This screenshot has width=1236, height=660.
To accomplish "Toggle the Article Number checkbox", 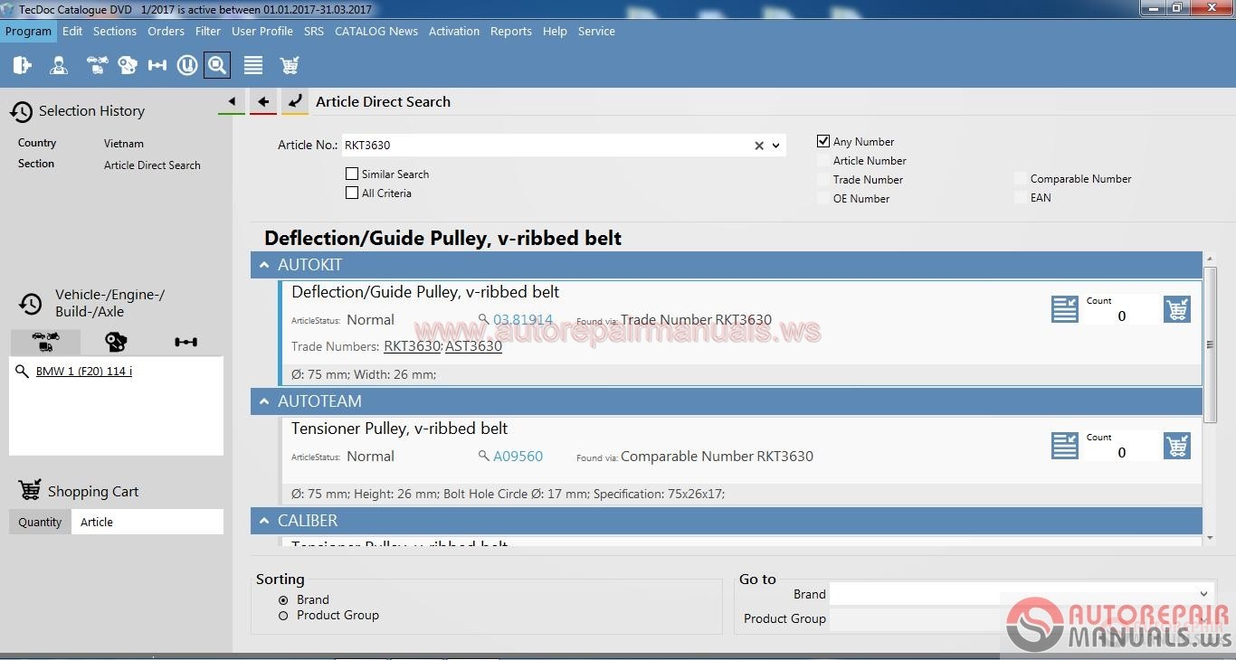I will tap(823, 160).
